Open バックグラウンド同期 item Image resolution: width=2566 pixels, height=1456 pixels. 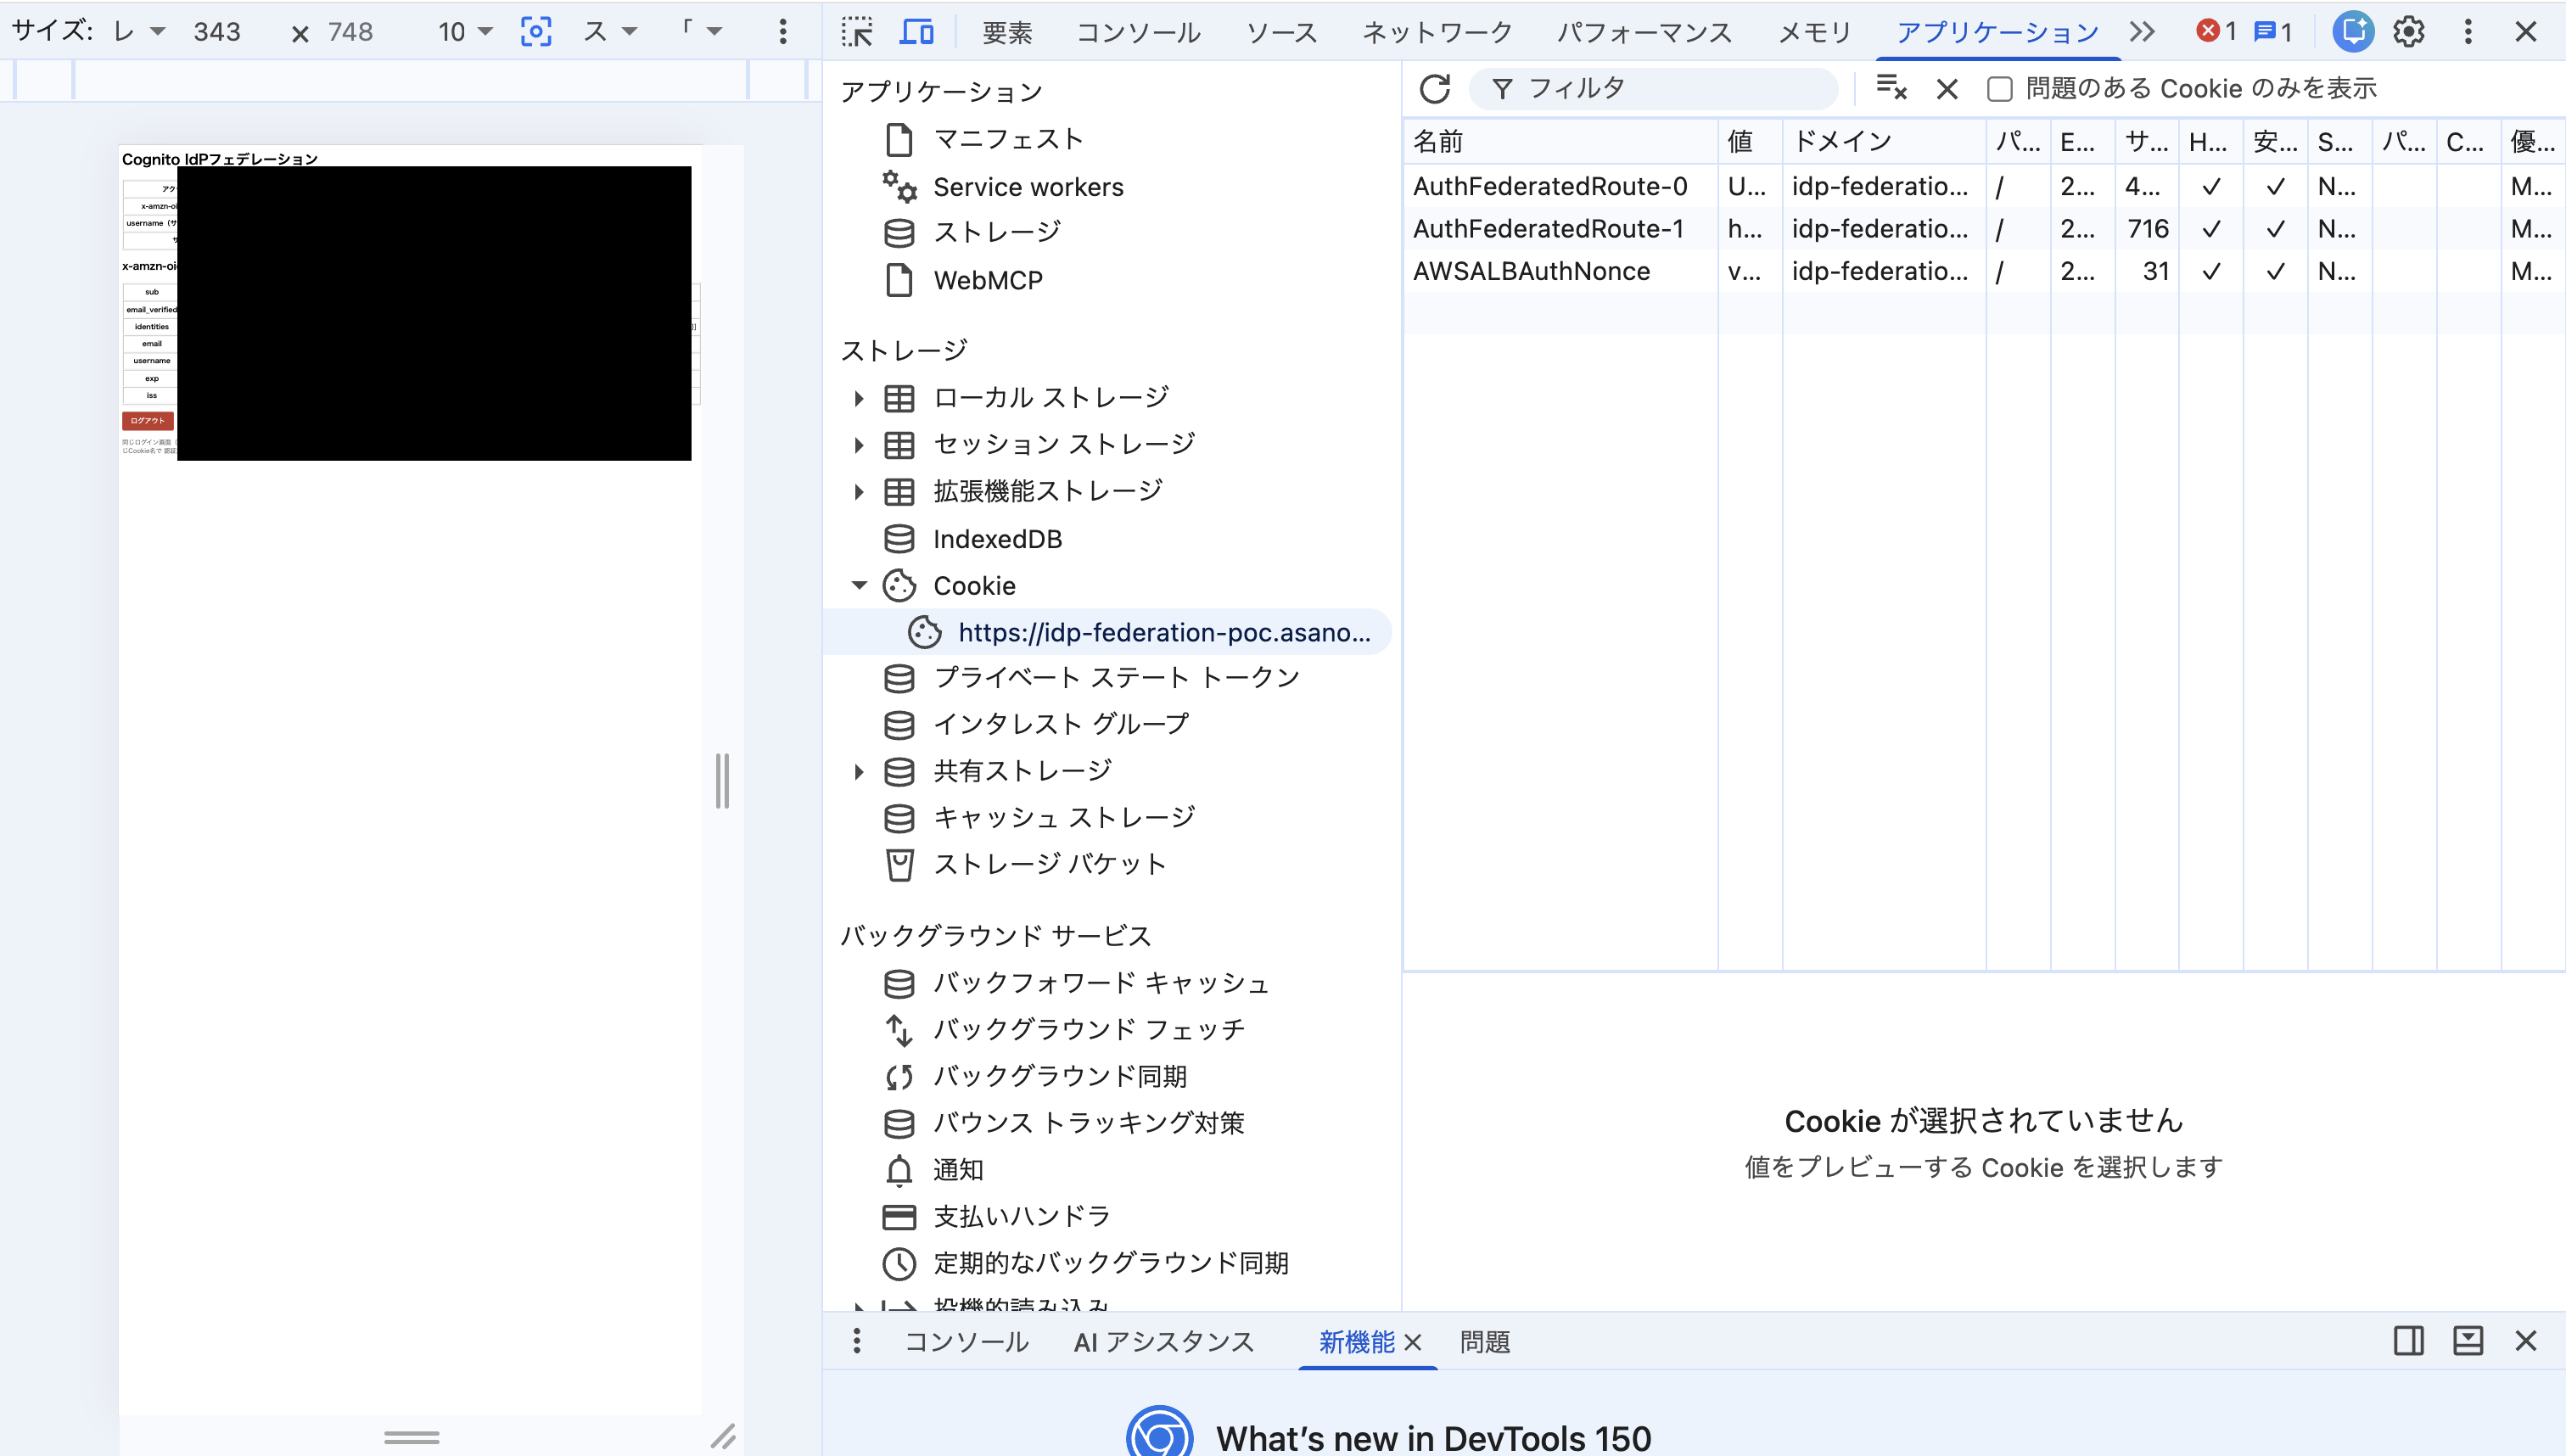pos(1035,1076)
